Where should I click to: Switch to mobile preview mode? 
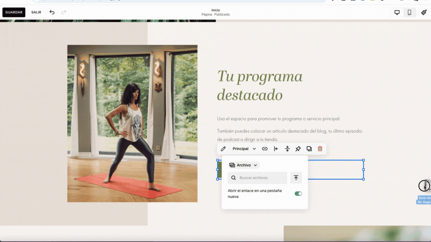point(409,12)
